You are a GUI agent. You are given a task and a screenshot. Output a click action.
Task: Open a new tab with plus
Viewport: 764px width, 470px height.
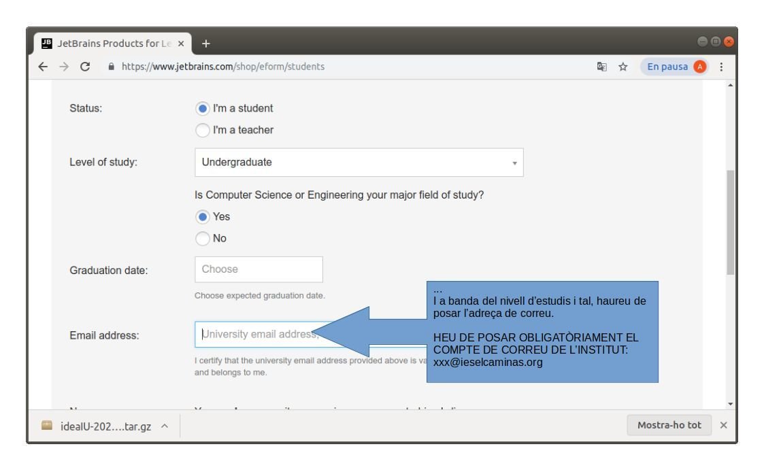click(206, 44)
